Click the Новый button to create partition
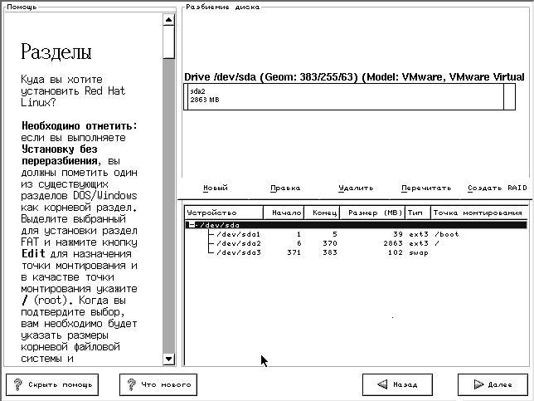The image size is (534, 401). pos(216,188)
